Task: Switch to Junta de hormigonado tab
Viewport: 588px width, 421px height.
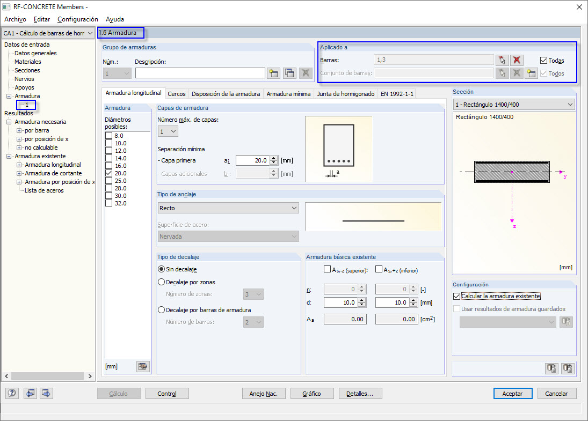Action: (346, 94)
